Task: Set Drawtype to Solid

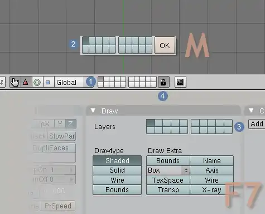Action: tap(117, 170)
